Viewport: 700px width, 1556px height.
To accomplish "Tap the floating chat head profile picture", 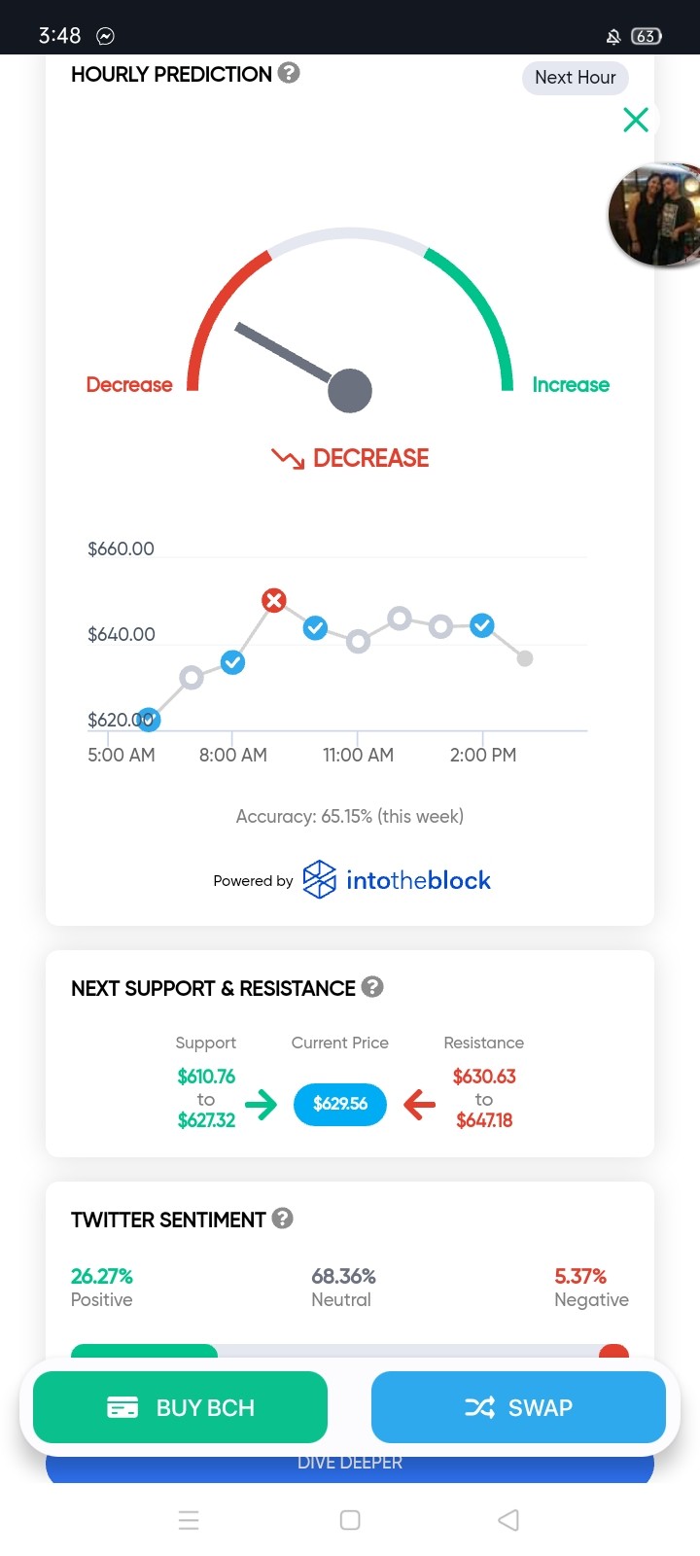I will pos(654,215).
